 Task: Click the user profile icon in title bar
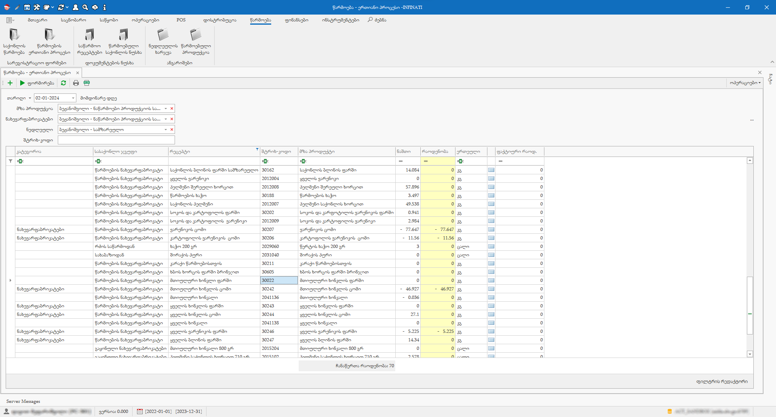click(x=75, y=7)
